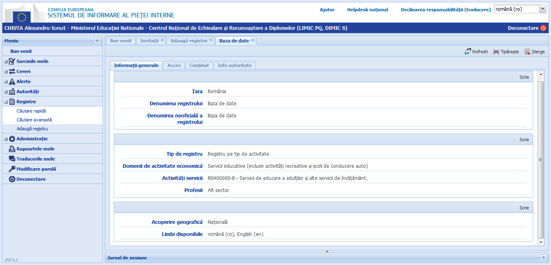This screenshot has width=551, height=265.
Task: Click the Scrie link in the first section
Action: 524,77
